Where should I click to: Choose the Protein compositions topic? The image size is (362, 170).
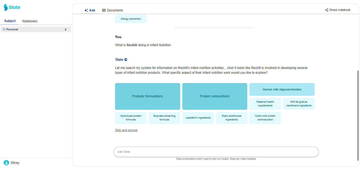click(215, 96)
